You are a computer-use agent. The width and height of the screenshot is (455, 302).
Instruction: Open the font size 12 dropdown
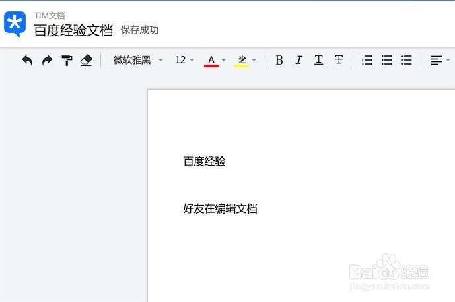[184, 60]
